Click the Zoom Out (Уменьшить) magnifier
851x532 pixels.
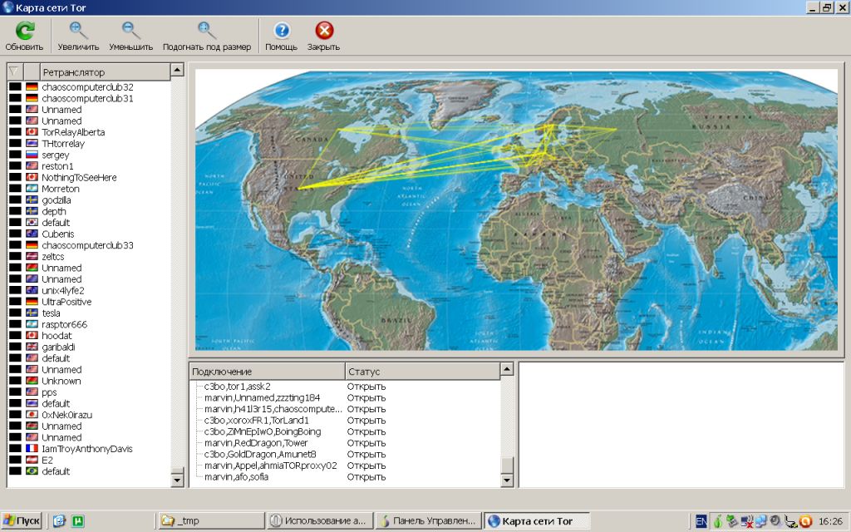point(130,32)
